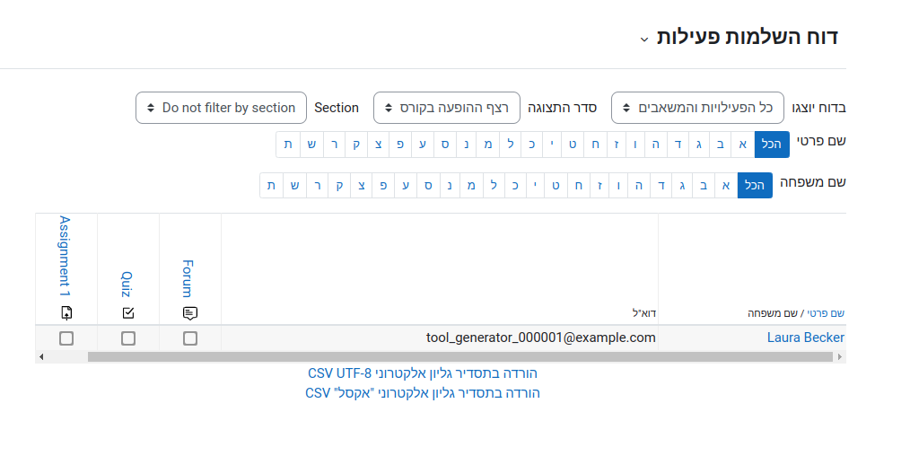
Task: Open the Quiz column header link
Action: click(127, 284)
